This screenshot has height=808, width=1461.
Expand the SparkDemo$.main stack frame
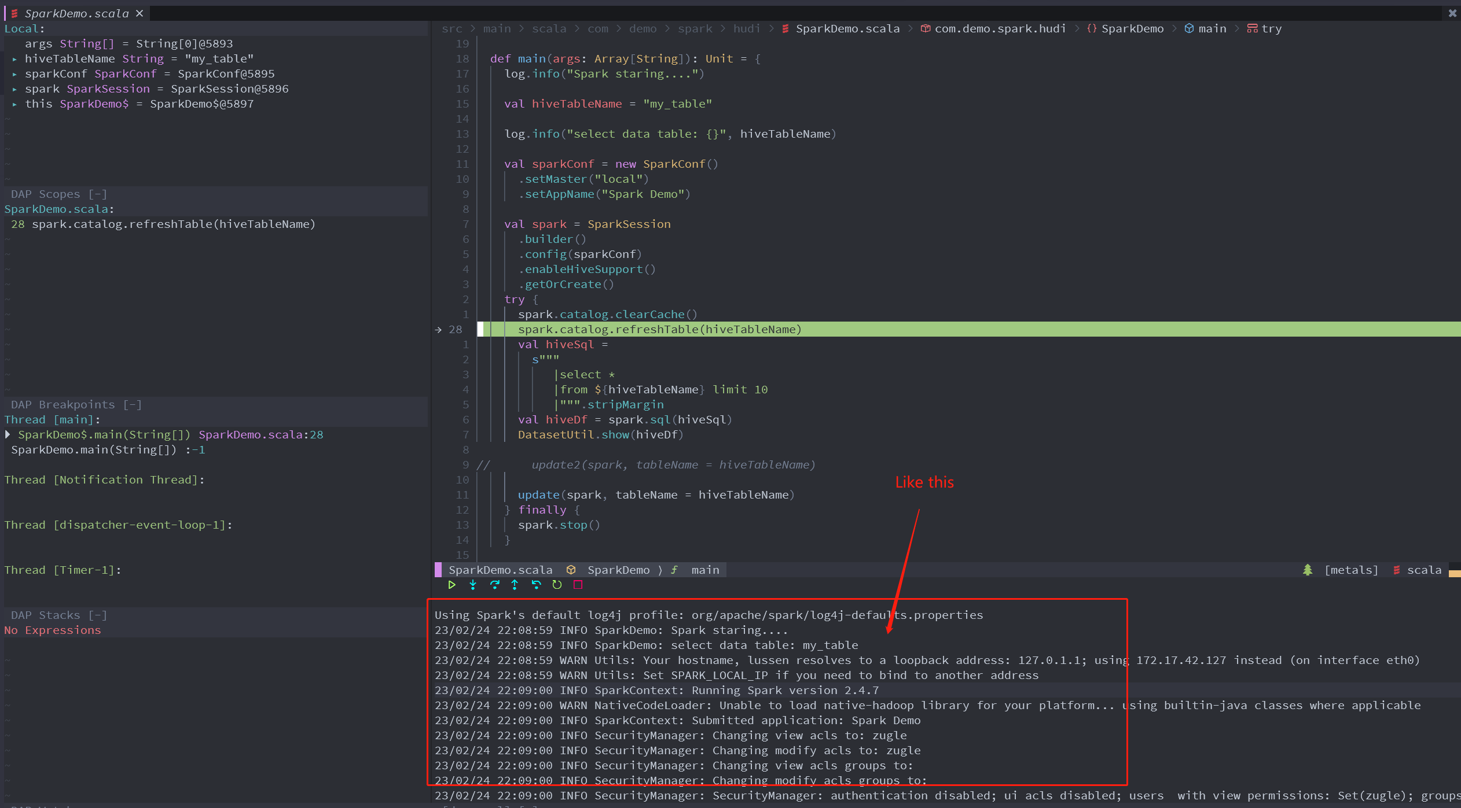click(8, 434)
